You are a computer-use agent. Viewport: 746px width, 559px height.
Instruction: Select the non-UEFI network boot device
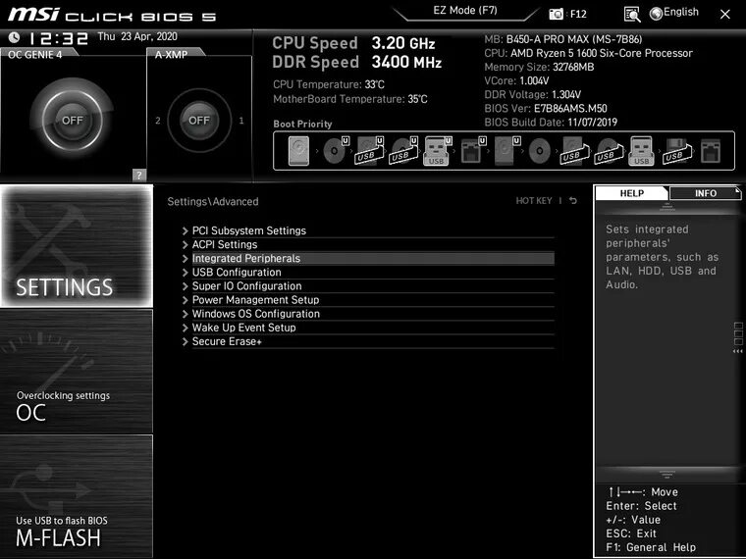pyautogui.click(x=712, y=151)
